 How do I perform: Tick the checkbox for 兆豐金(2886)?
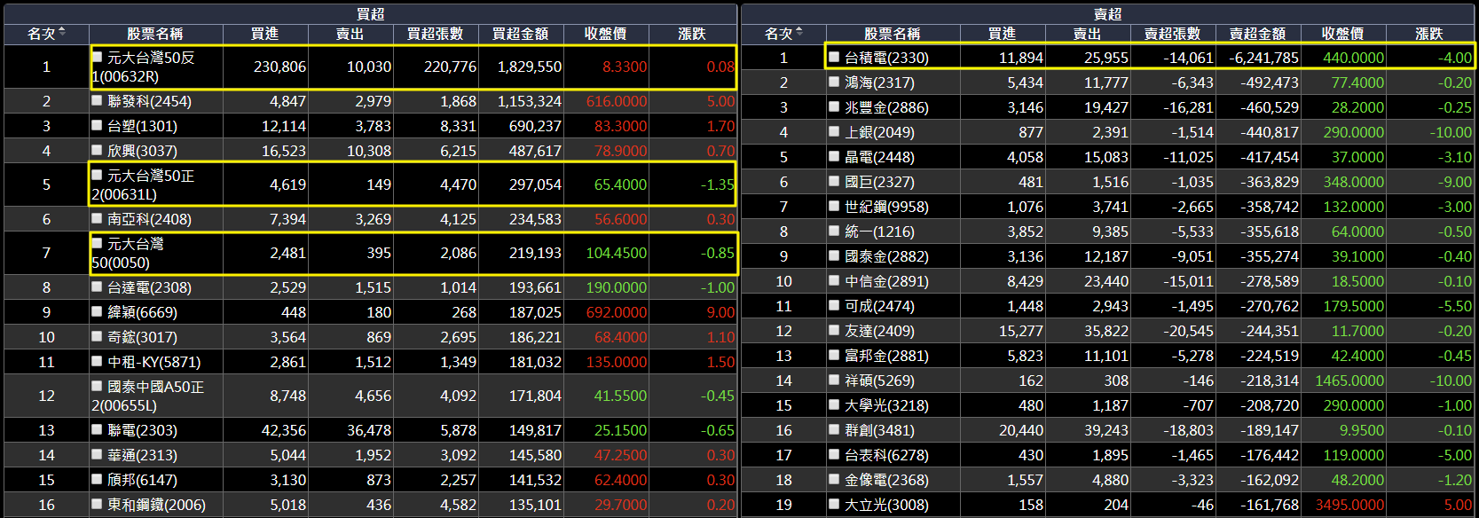click(834, 106)
